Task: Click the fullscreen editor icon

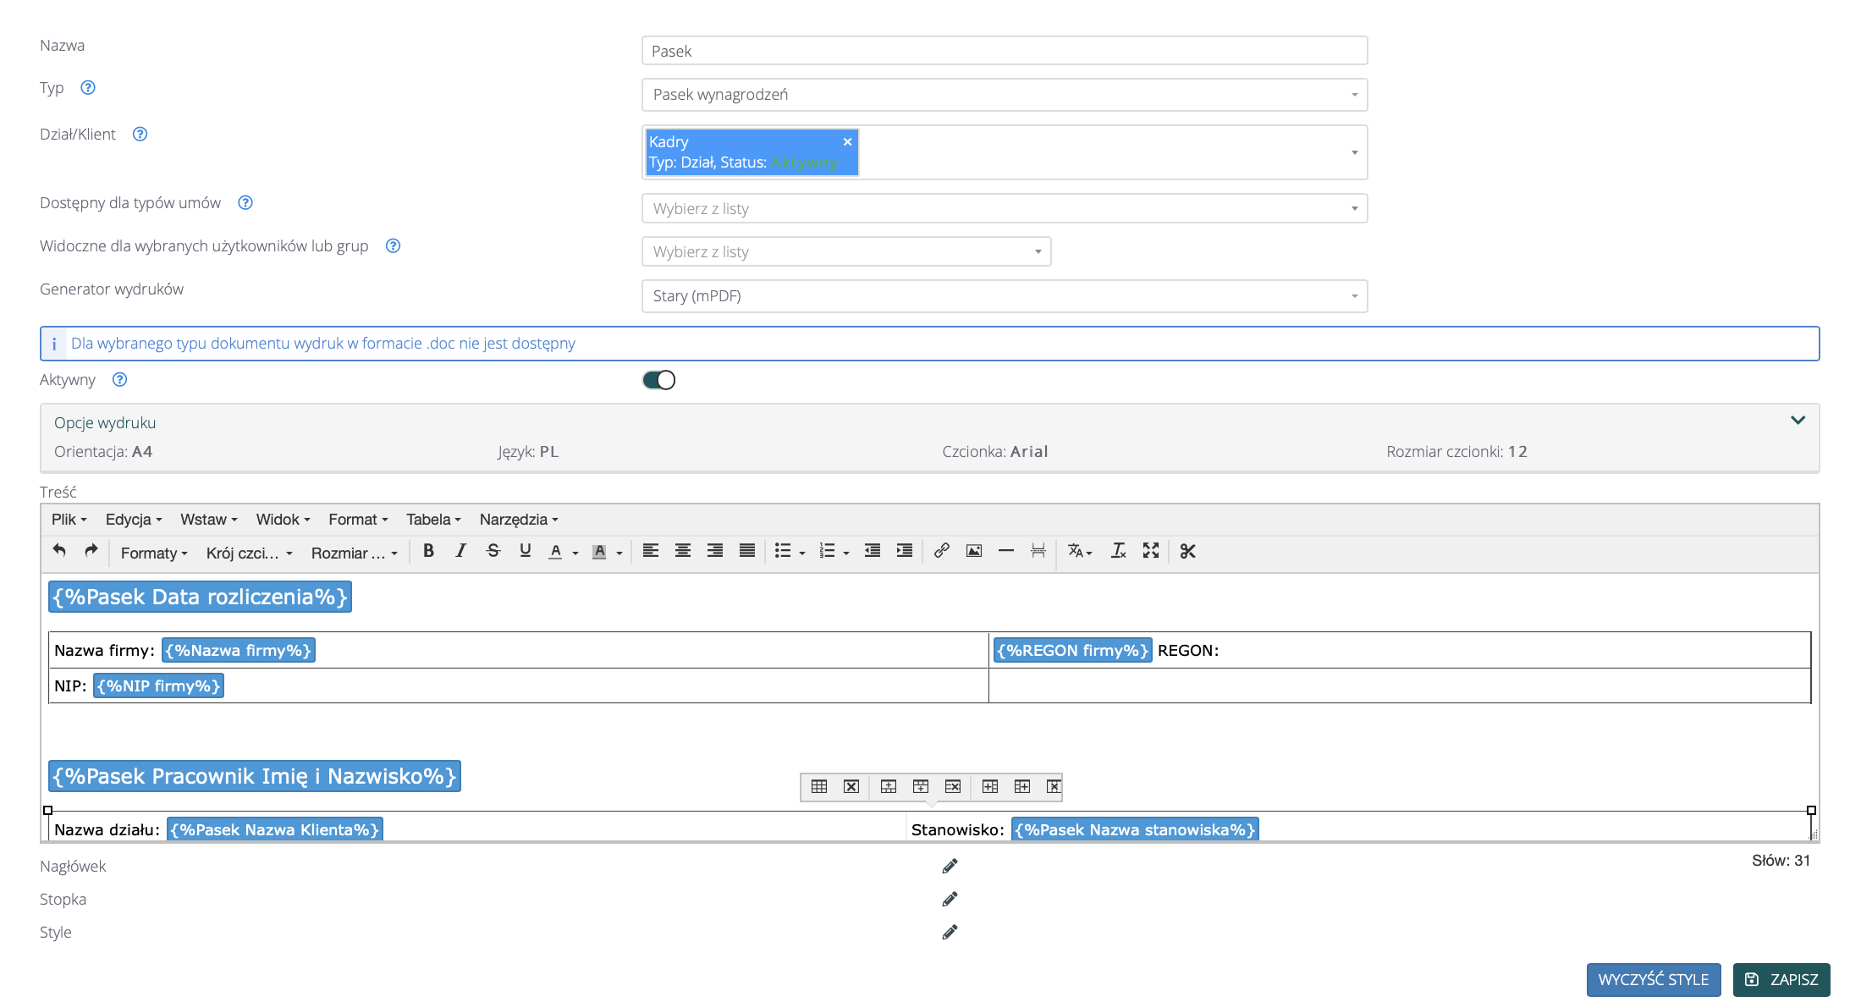Action: tap(1150, 551)
